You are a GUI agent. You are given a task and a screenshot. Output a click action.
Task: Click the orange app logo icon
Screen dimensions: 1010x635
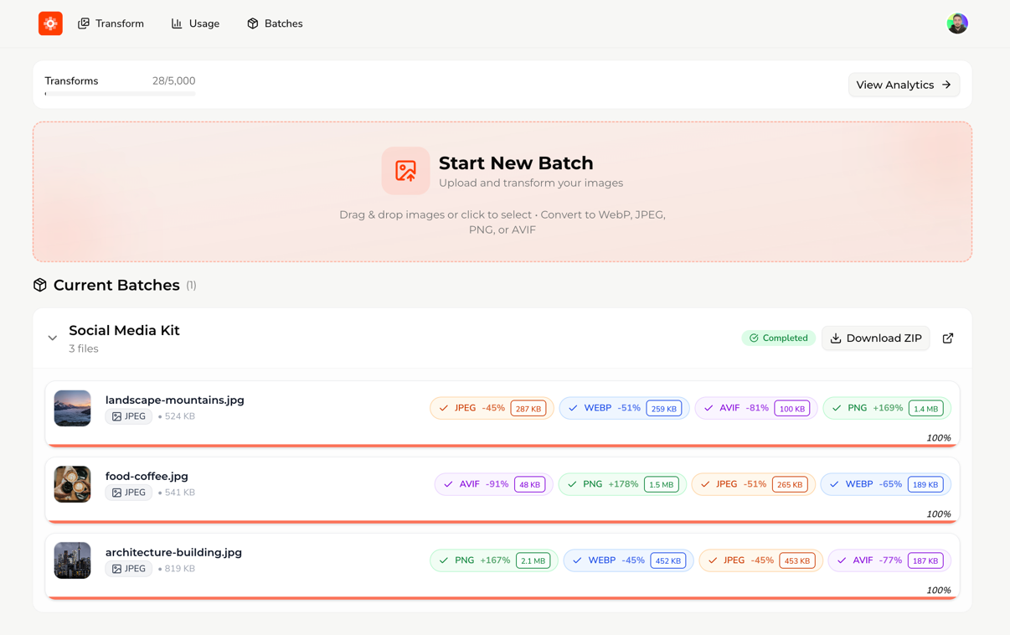tap(50, 23)
